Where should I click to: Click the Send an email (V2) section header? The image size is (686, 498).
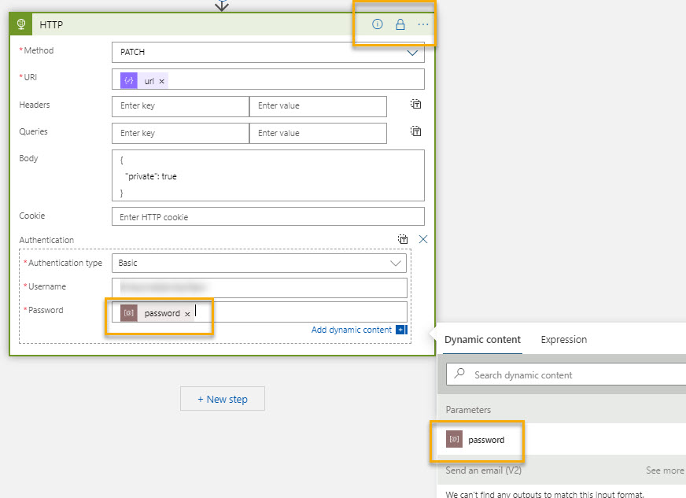point(484,470)
